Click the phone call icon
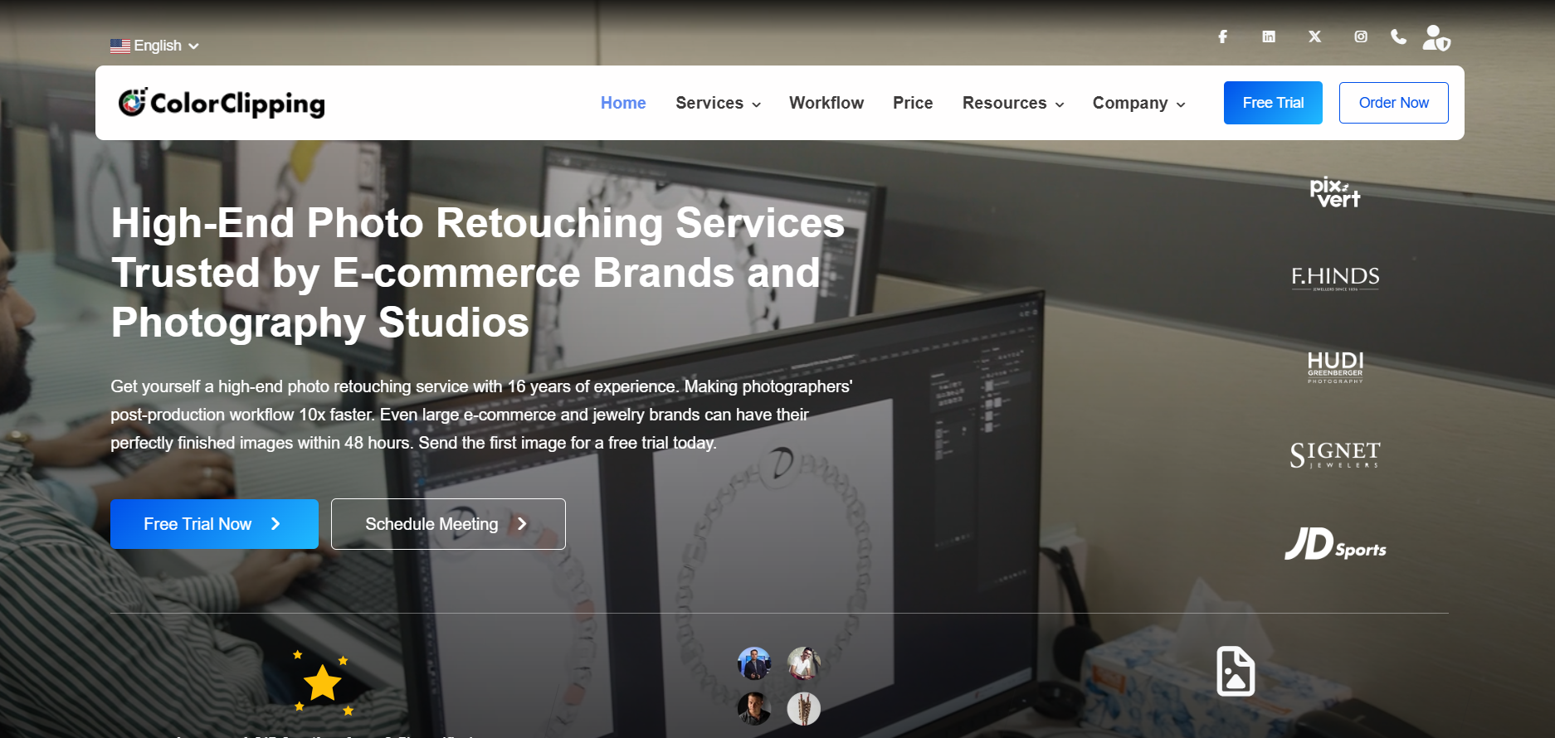The width and height of the screenshot is (1555, 738). click(1398, 36)
